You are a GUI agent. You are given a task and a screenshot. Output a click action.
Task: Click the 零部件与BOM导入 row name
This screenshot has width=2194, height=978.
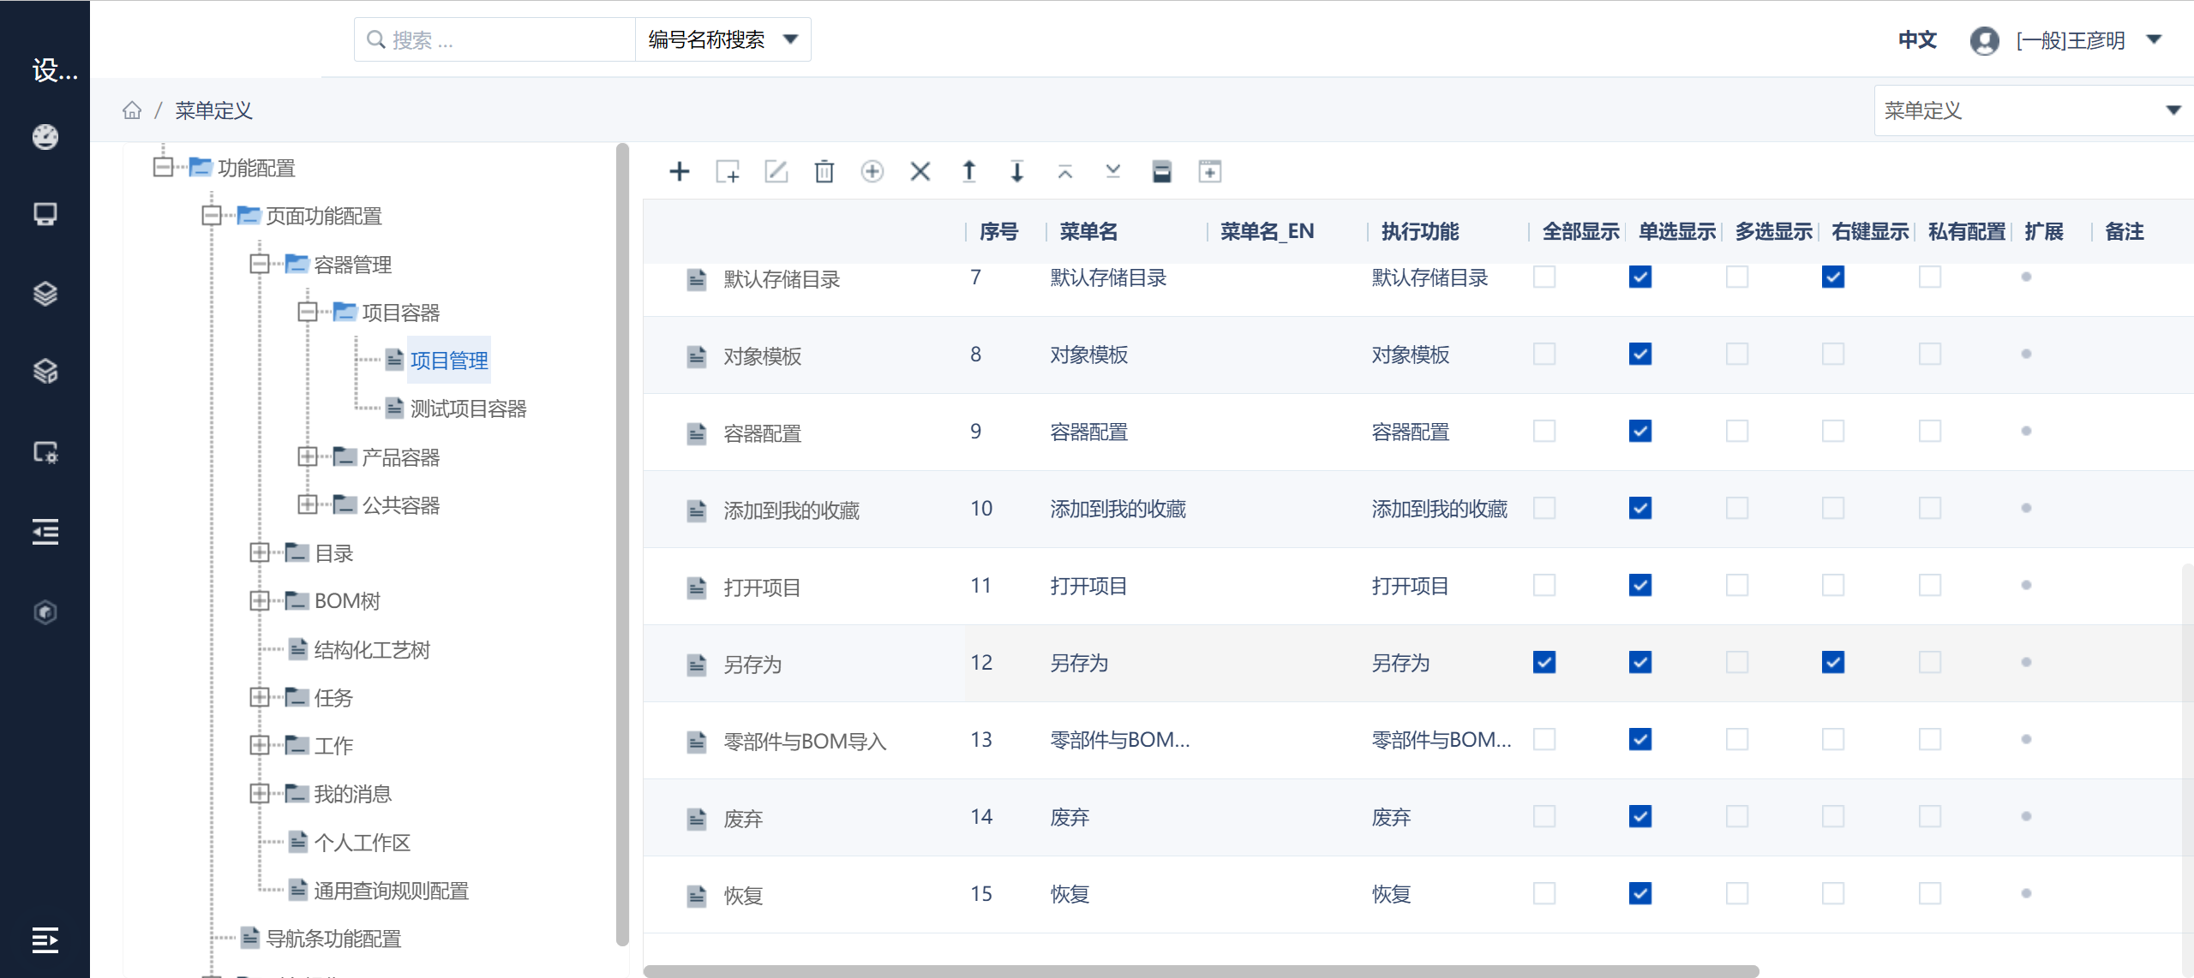(805, 742)
